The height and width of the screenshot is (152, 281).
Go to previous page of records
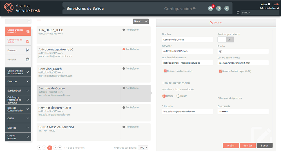coord(44,147)
